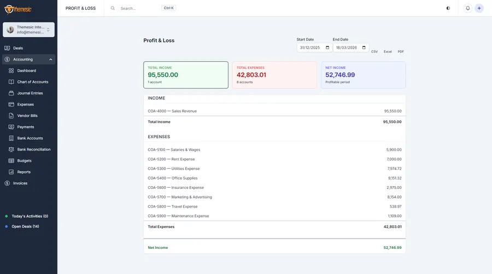492x274 pixels.
Task: Open Today's Activities (0) link
Action: pos(30,216)
